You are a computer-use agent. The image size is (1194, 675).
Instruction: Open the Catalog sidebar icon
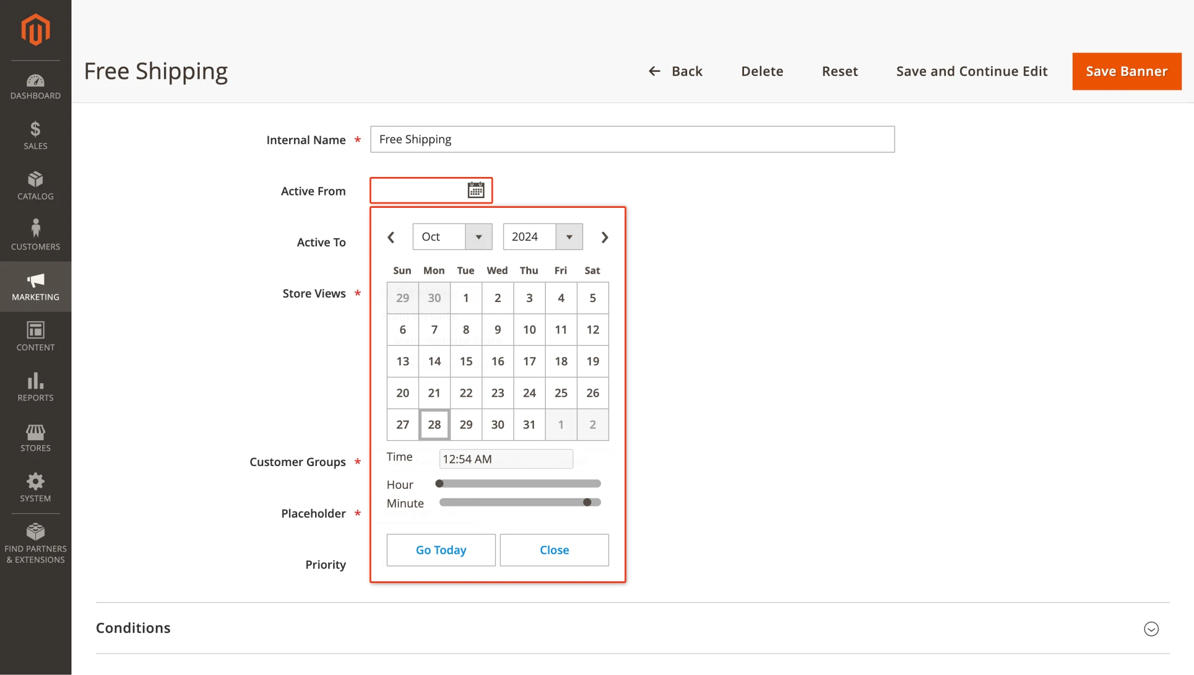tap(35, 186)
